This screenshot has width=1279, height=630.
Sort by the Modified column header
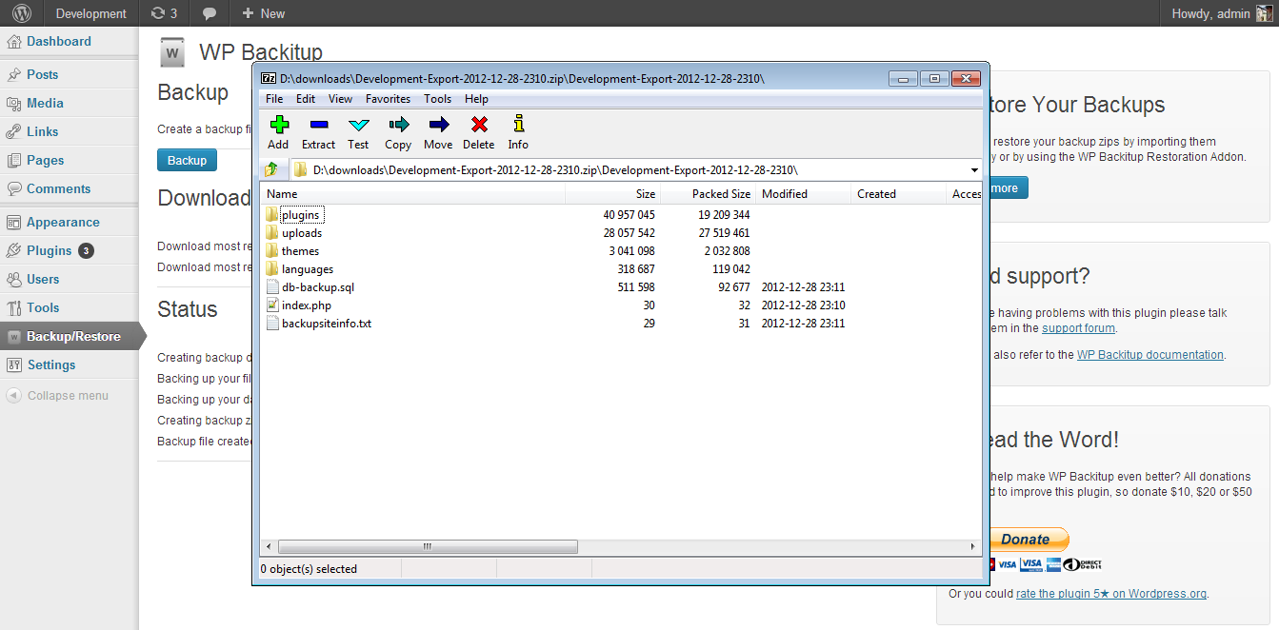coord(803,194)
